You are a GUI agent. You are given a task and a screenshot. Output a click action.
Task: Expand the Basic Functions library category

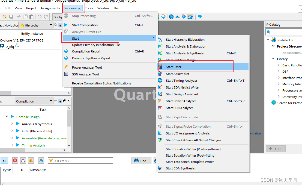(x=279, y=65)
